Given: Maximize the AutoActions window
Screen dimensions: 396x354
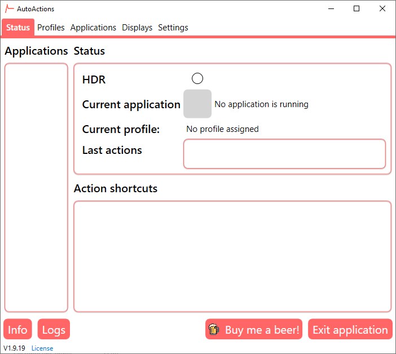Looking at the screenshot, I should 357,8.
